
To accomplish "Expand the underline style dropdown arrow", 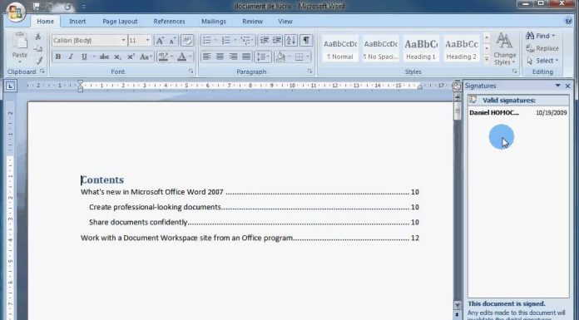I will (93, 57).
